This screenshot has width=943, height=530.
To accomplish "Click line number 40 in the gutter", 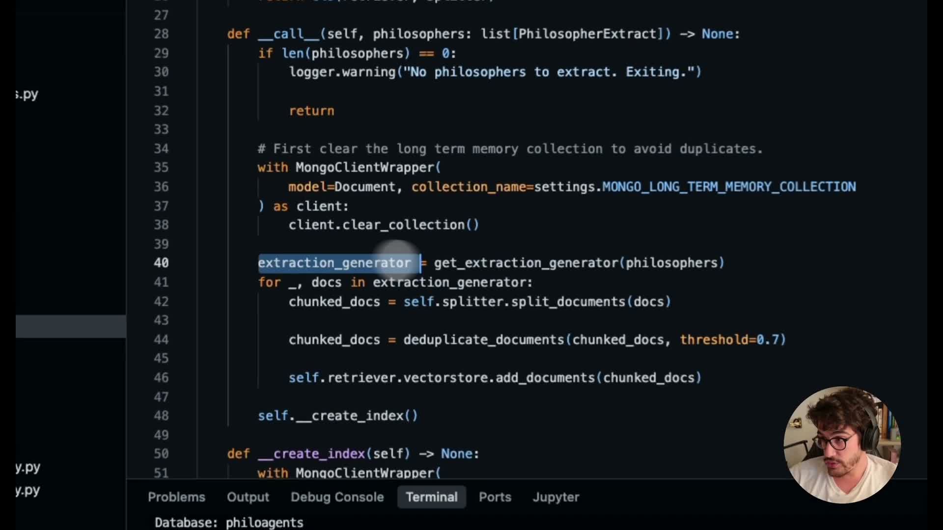I will click(161, 263).
